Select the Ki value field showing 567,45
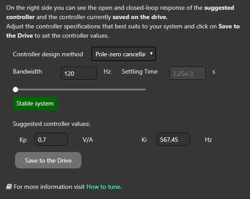Image resolution: width=250 pixels, height=199 pixels. click(x=173, y=139)
